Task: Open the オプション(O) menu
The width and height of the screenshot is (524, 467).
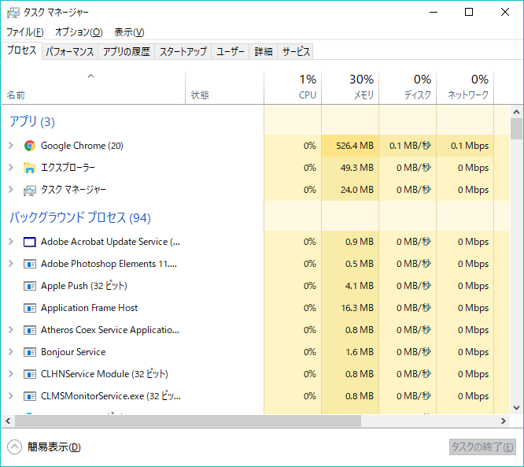Action: 79,32
